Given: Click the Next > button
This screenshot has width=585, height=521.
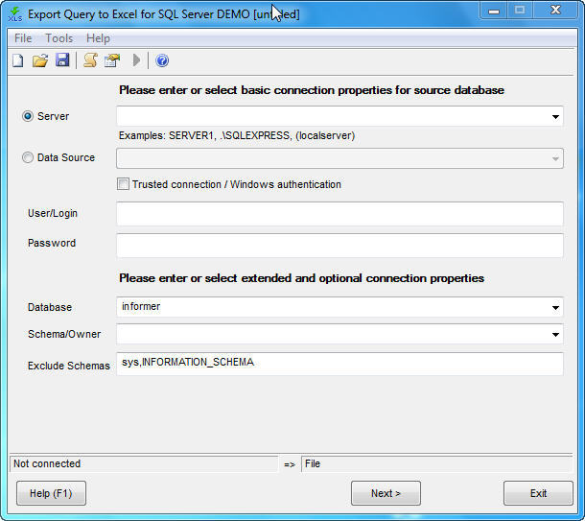Looking at the screenshot, I should click(x=386, y=493).
